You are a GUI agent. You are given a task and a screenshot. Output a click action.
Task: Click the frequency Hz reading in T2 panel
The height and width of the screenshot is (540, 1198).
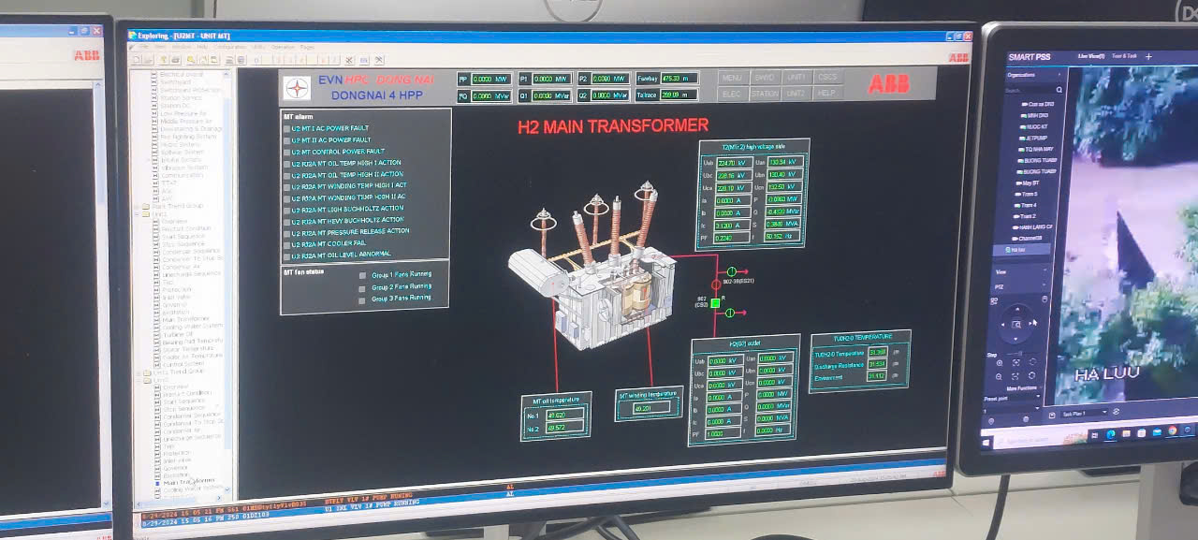pos(783,237)
